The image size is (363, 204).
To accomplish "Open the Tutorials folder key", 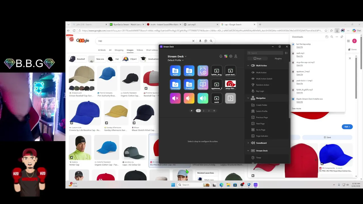I will pyautogui.click(x=175, y=84).
